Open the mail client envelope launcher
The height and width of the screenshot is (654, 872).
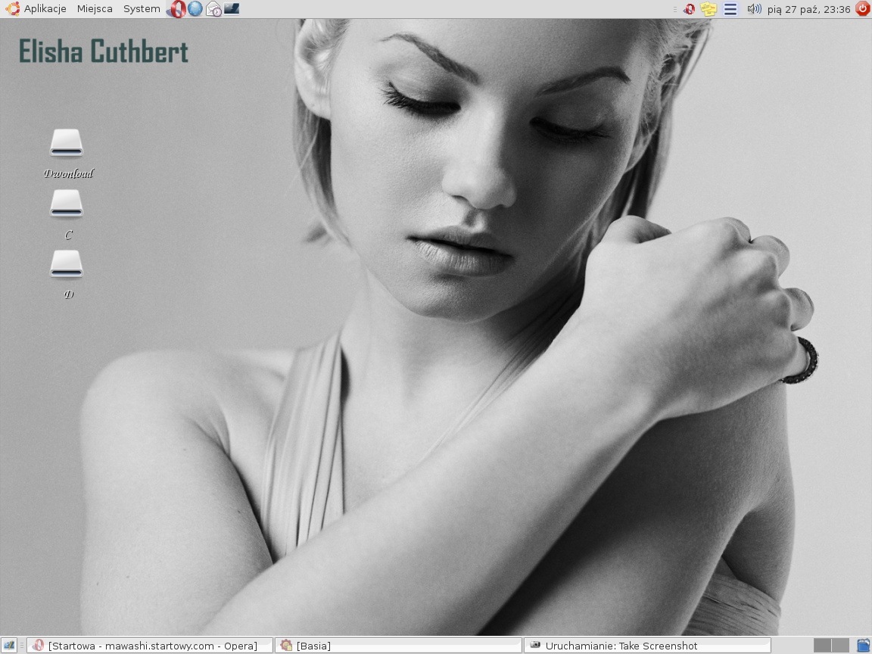pos(213,9)
